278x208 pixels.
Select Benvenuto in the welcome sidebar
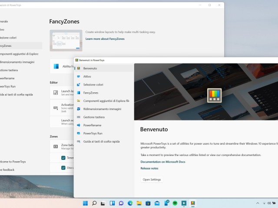coord(90,68)
